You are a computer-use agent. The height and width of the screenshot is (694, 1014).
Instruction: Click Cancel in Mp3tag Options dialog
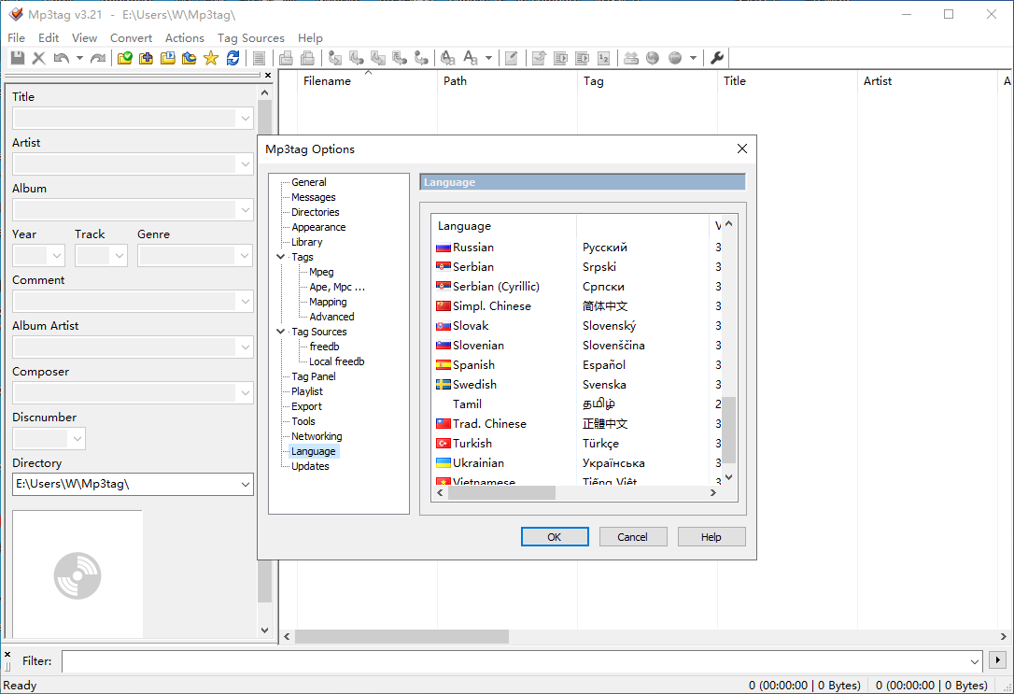(632, 537)
